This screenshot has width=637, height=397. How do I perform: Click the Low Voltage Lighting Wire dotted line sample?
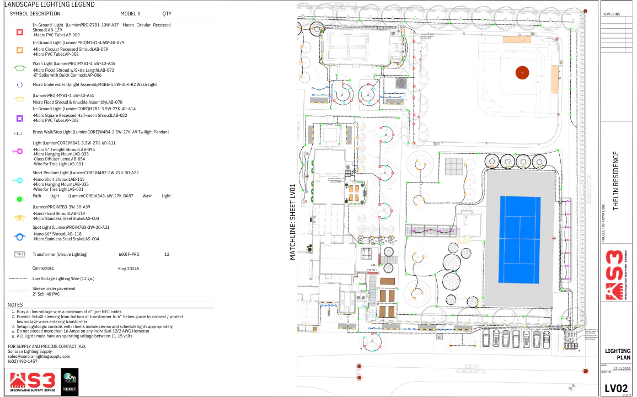[18, 279]
